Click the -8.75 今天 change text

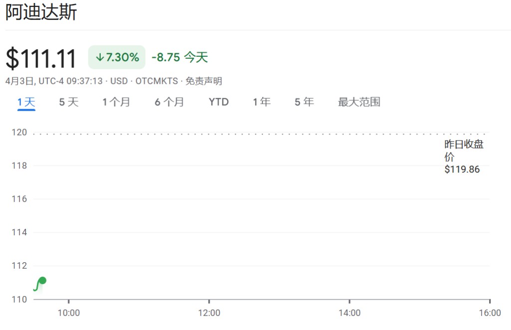tap(180, 57)
